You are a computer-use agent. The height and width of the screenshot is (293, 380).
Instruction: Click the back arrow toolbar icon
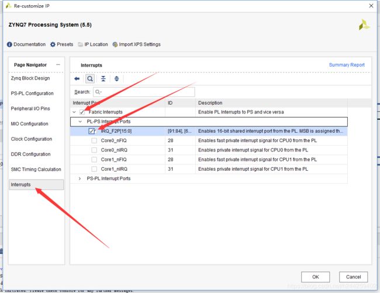77,79
